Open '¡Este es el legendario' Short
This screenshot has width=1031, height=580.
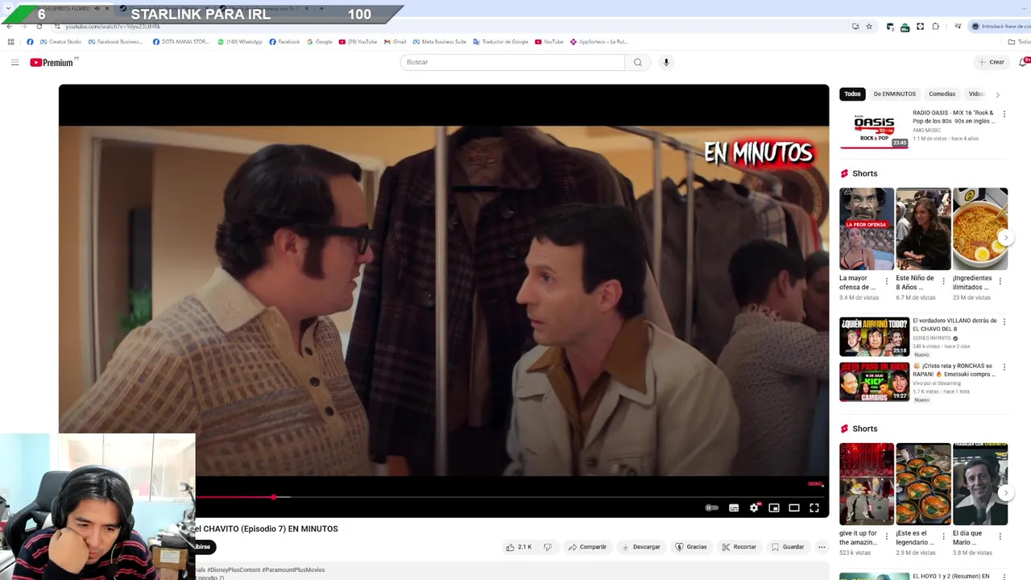point(923,483)
